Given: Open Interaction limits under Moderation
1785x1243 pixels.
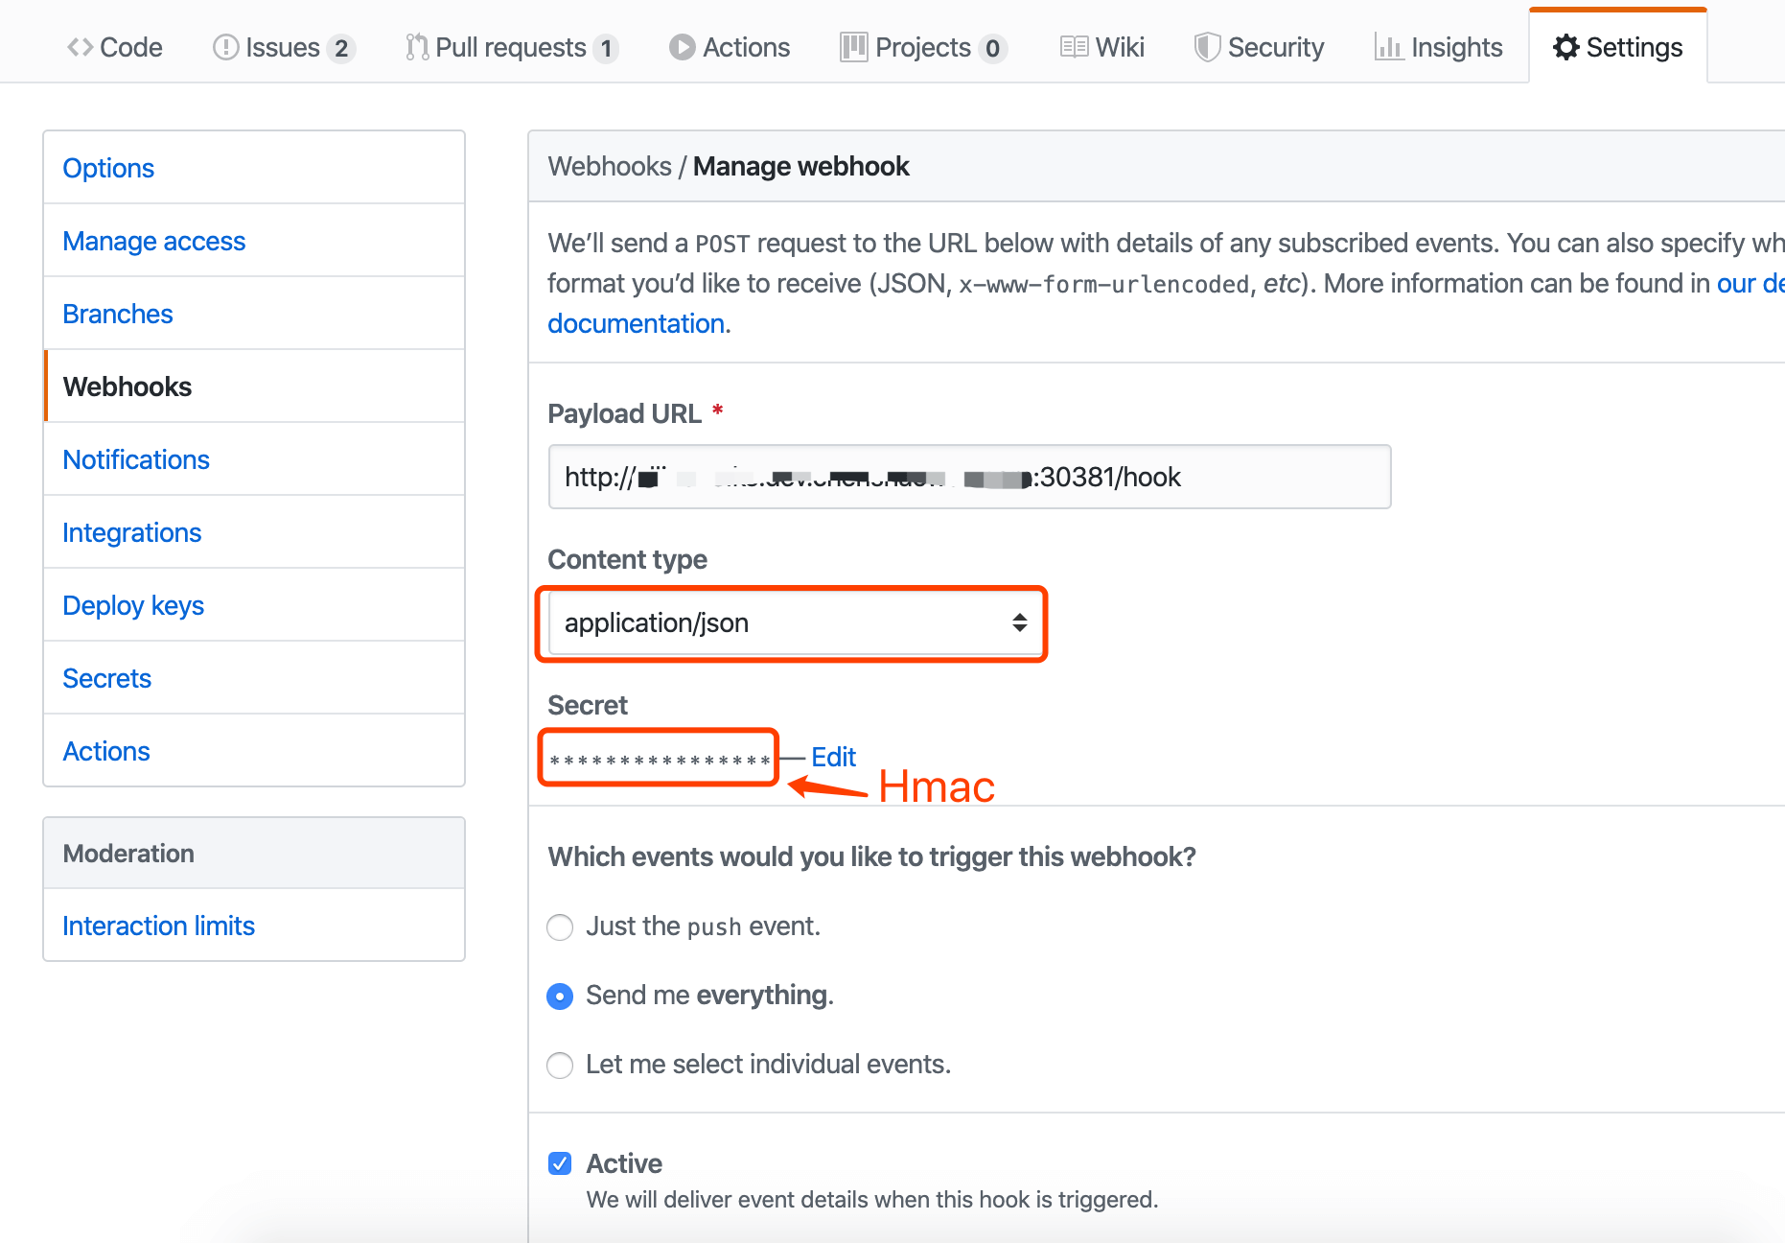Looking at the screenshot, I should point(158,926).
